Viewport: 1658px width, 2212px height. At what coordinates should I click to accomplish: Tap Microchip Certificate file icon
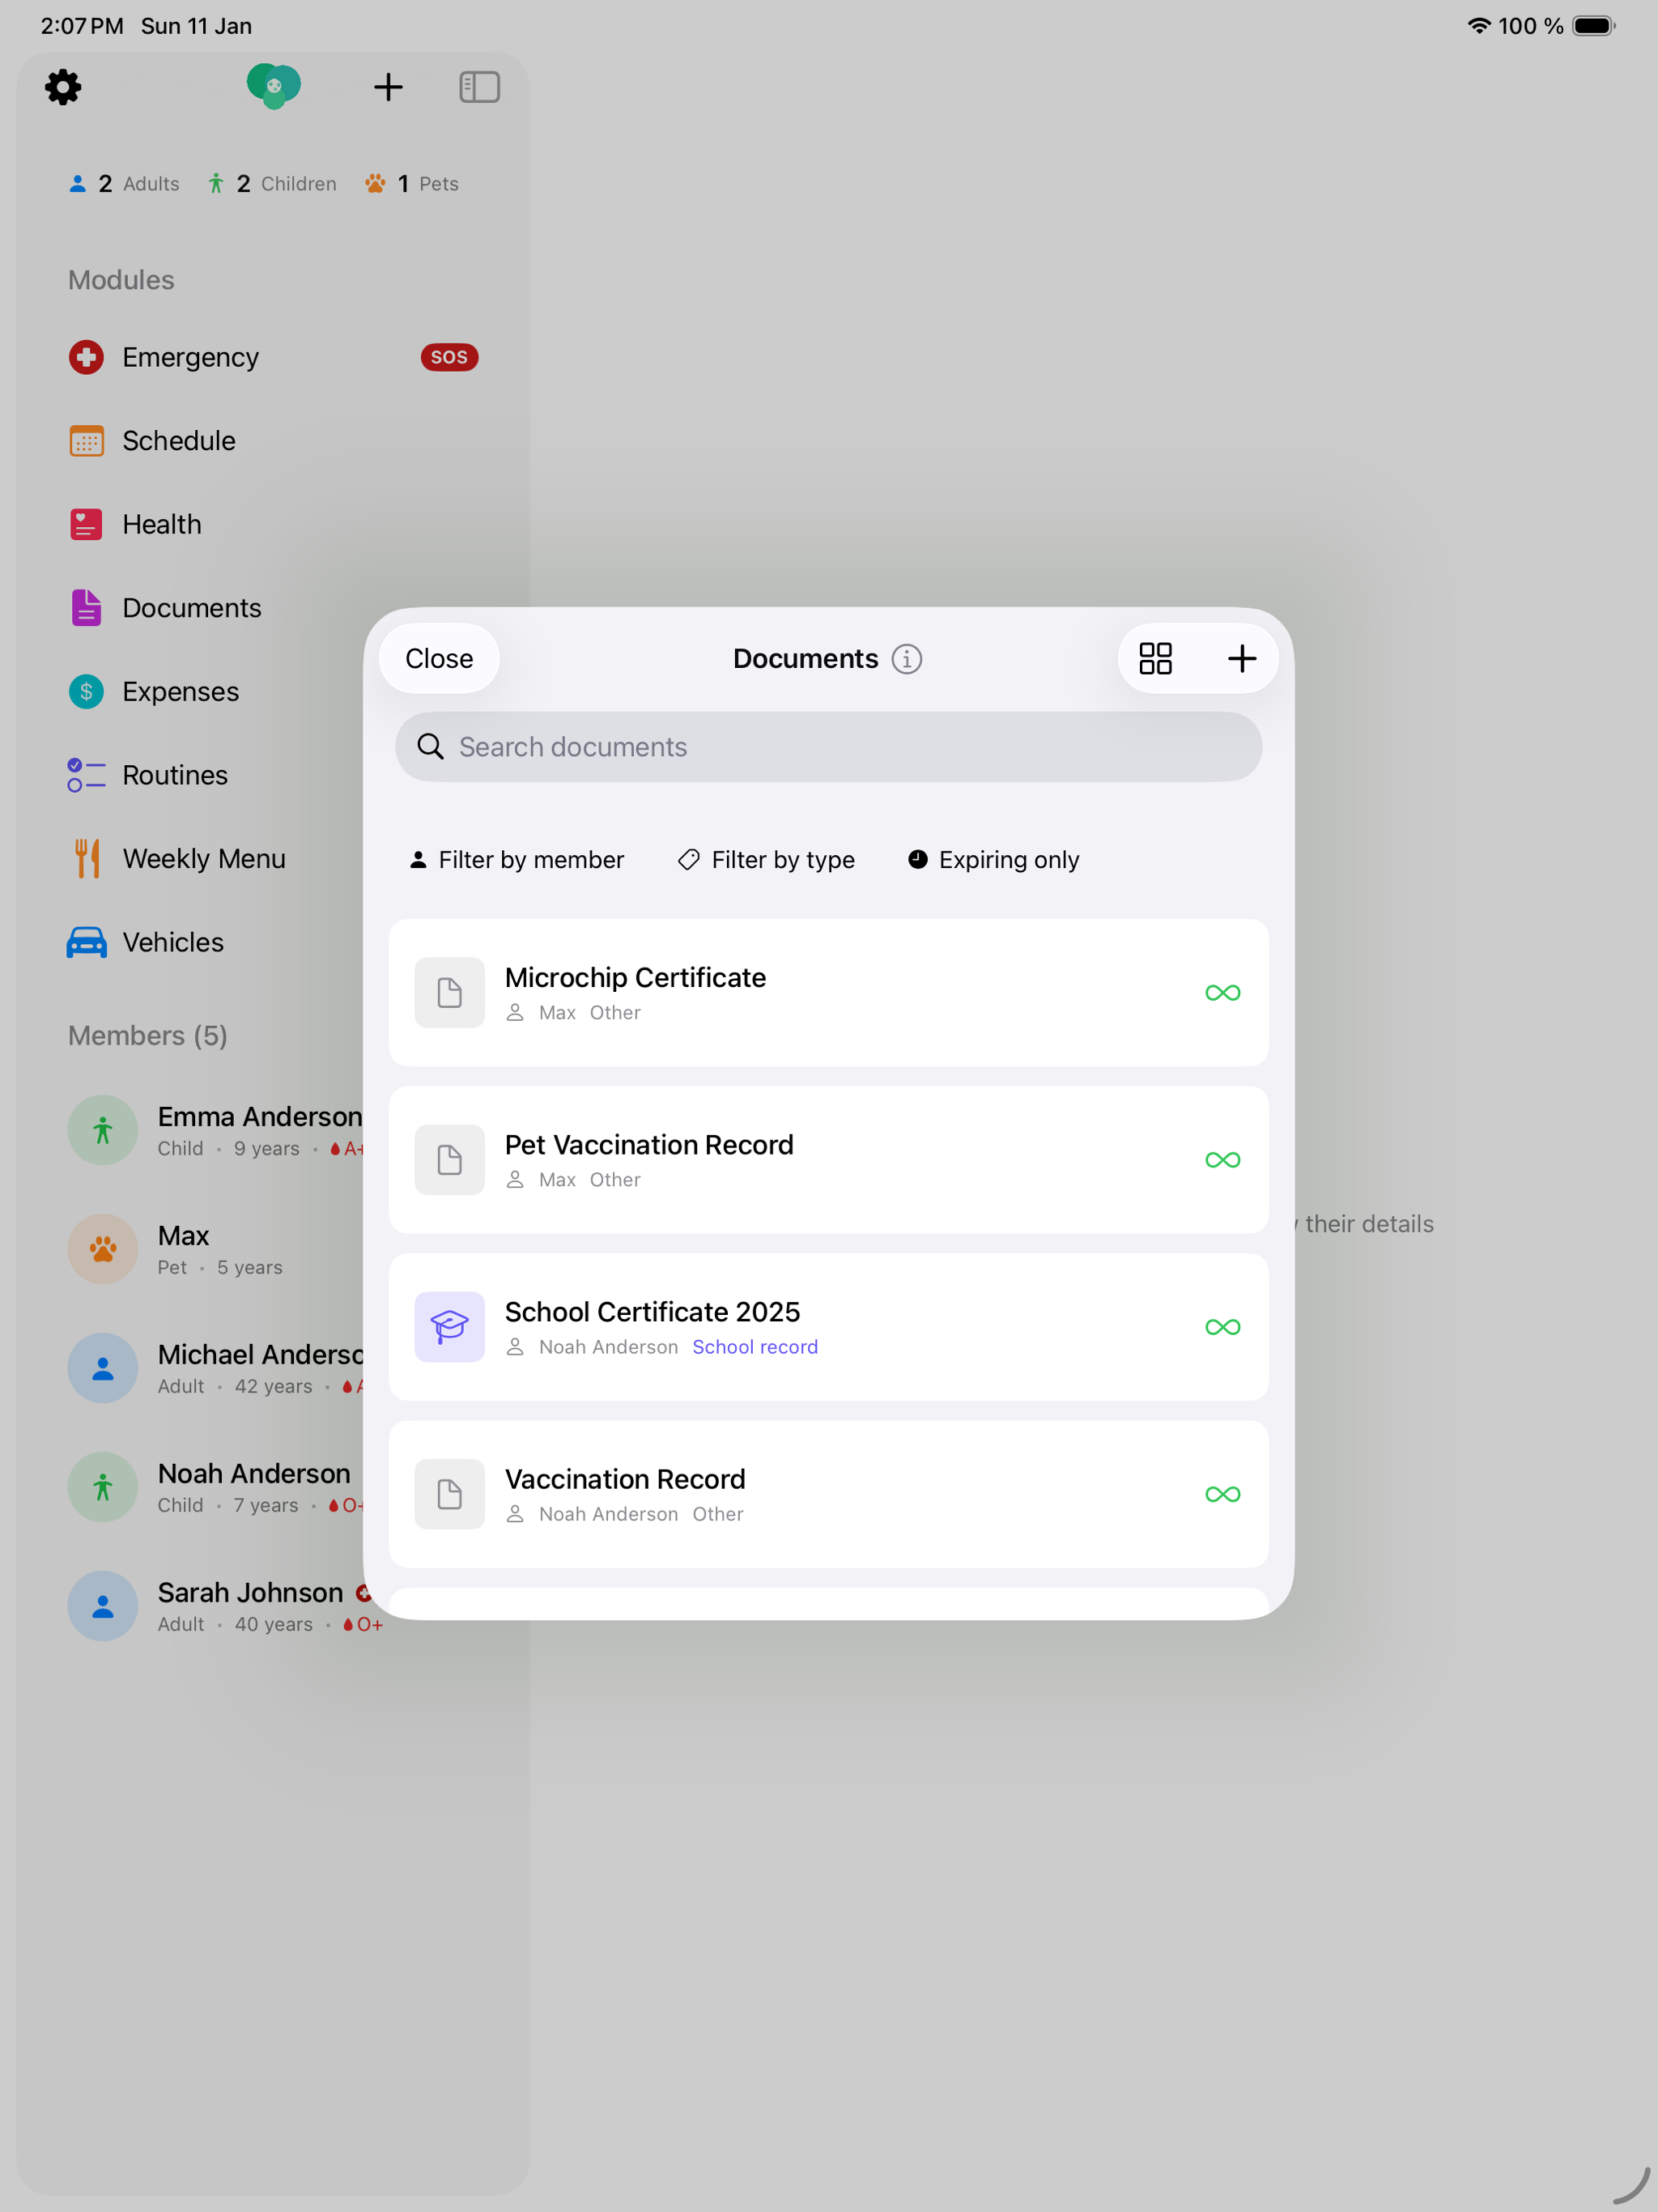pyautogui.click(x=449, y=993)
